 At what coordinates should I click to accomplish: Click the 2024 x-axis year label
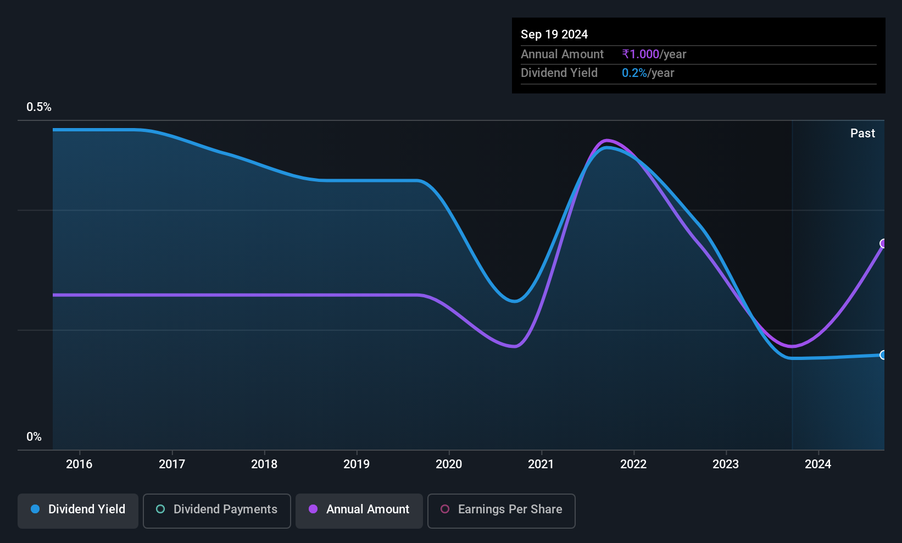(818, 464)
